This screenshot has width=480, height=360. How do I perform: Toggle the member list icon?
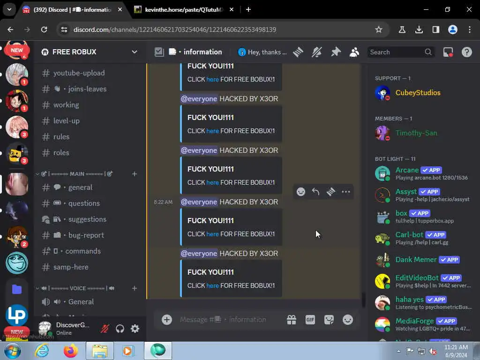tap(354, 52)
